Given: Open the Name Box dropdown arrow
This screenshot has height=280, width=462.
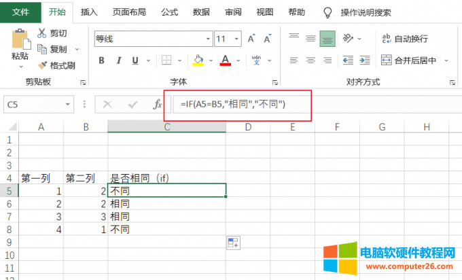Looking at the screenshot, I should tap(67, 105).
